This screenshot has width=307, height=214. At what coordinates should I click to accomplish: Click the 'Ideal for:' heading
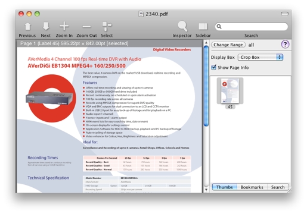(90, 142)
